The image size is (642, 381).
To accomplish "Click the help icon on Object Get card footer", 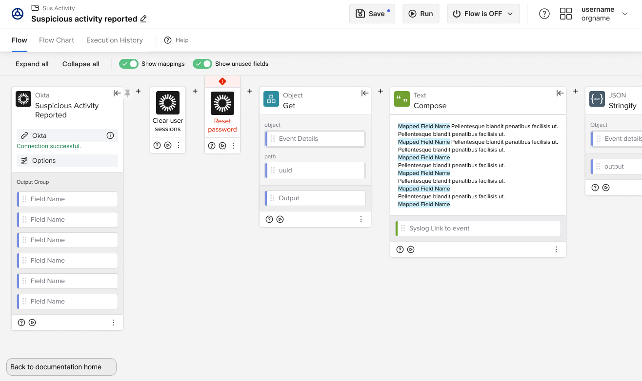I will tap(269, 219).
